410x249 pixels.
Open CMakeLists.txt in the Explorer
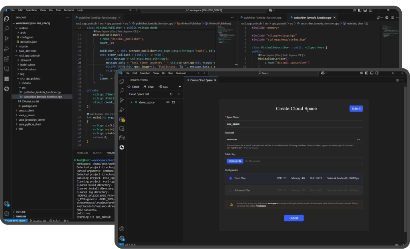pyautogui.click(x=30, y=101)
